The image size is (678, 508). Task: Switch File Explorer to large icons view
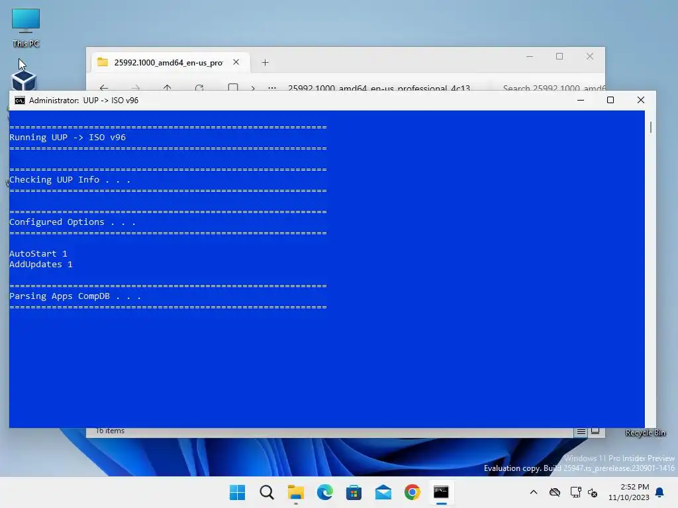(595, 431)
